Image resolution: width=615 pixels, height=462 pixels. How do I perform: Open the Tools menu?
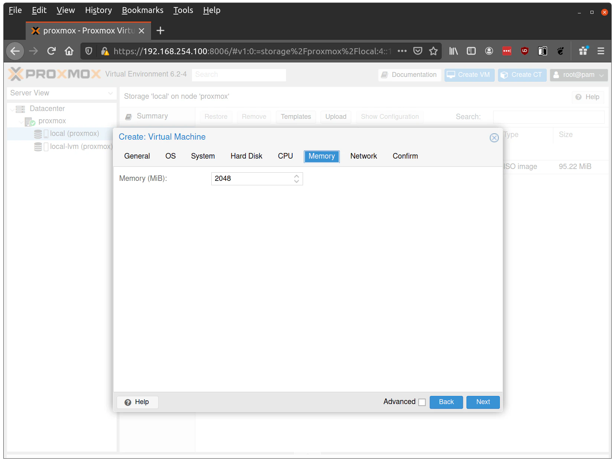tap(183, 10)
